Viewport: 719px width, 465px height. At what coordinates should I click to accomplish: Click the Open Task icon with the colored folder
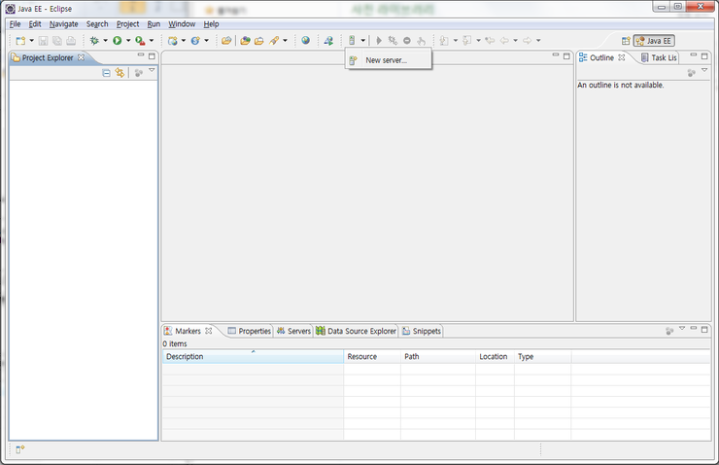point(245,41)
